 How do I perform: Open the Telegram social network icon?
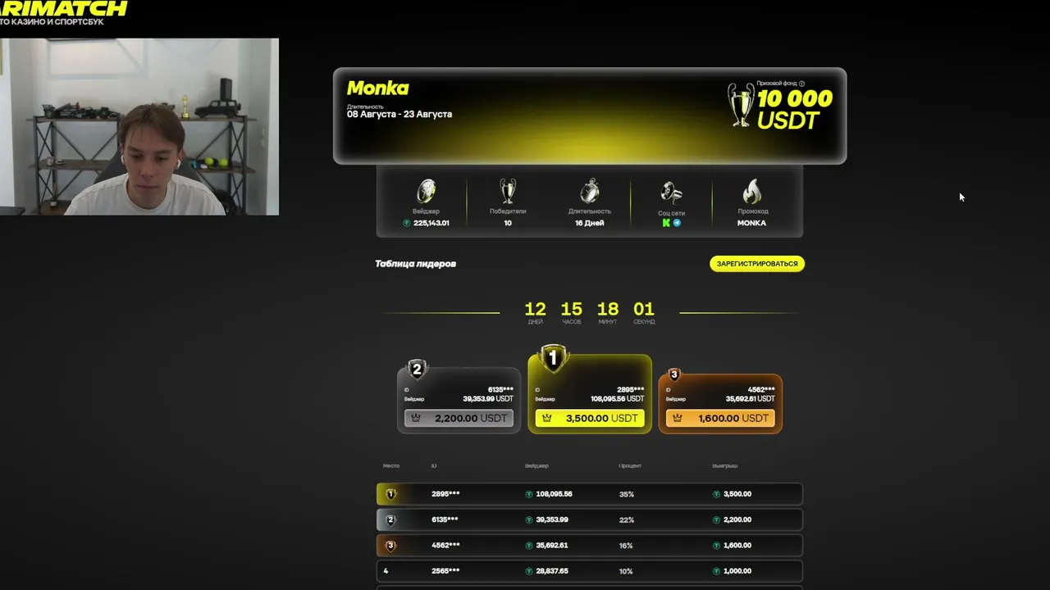click(x=677, y=223)
